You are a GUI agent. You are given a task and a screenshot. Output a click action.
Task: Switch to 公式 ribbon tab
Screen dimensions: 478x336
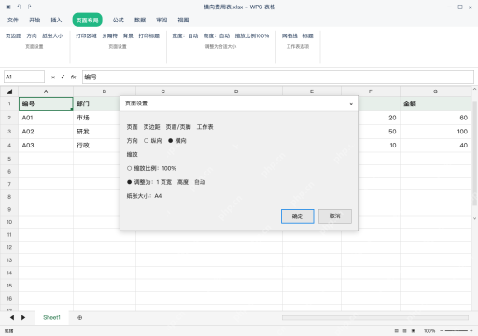(x=119, y=21)
